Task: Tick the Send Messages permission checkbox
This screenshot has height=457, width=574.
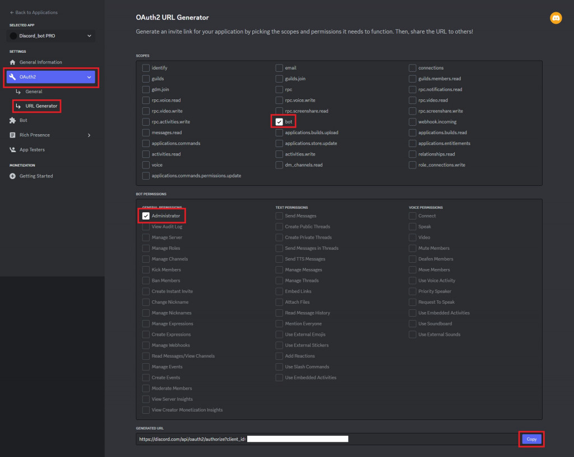Action: (x=279, y=216)
